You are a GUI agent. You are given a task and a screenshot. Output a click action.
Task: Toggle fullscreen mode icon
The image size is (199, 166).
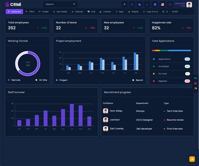tap(170, 5)
